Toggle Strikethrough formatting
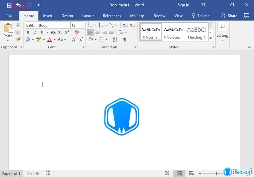This screenshot has width=254, height=177. tap(53, 33)
